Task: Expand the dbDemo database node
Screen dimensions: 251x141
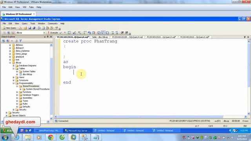Action: (x=10, y=45)
